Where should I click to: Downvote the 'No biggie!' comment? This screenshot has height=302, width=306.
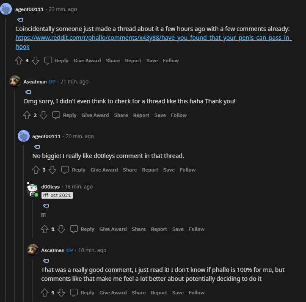tap(52, 170)
